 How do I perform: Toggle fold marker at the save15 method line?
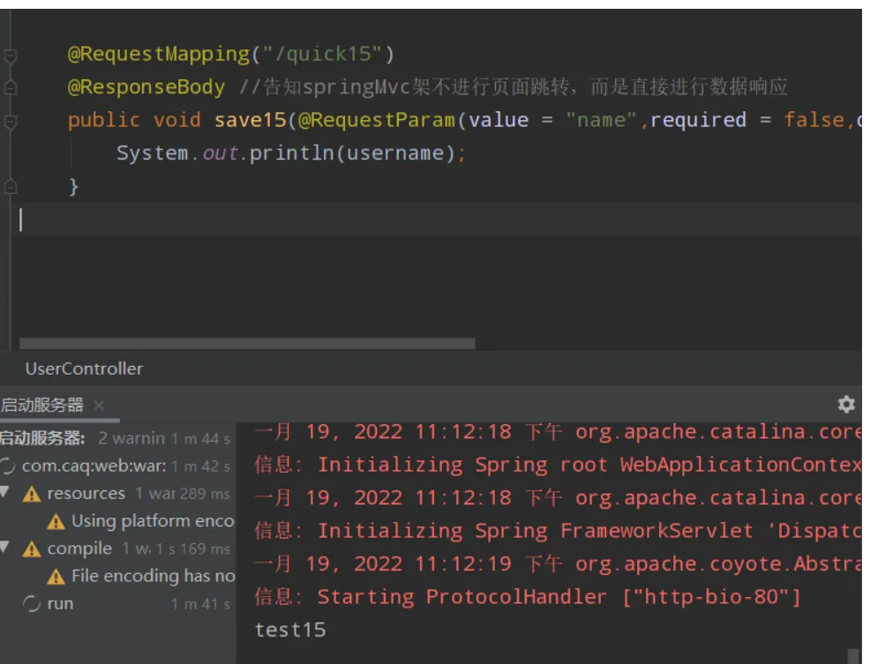tap(11, 122)
